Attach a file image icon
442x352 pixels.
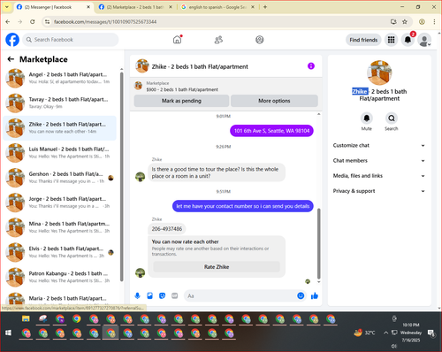pos(149,295)
